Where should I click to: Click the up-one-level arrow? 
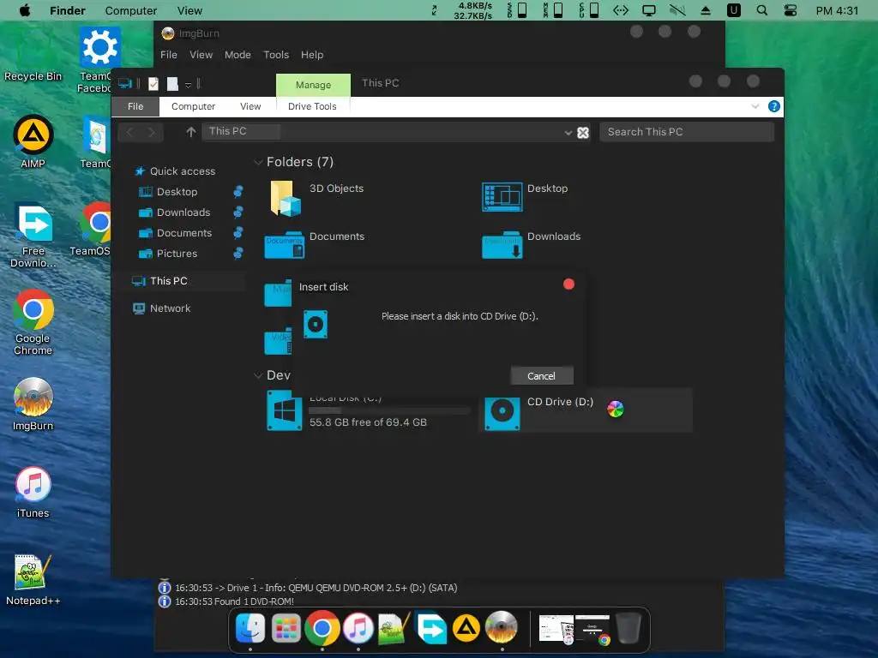(191, 132)
